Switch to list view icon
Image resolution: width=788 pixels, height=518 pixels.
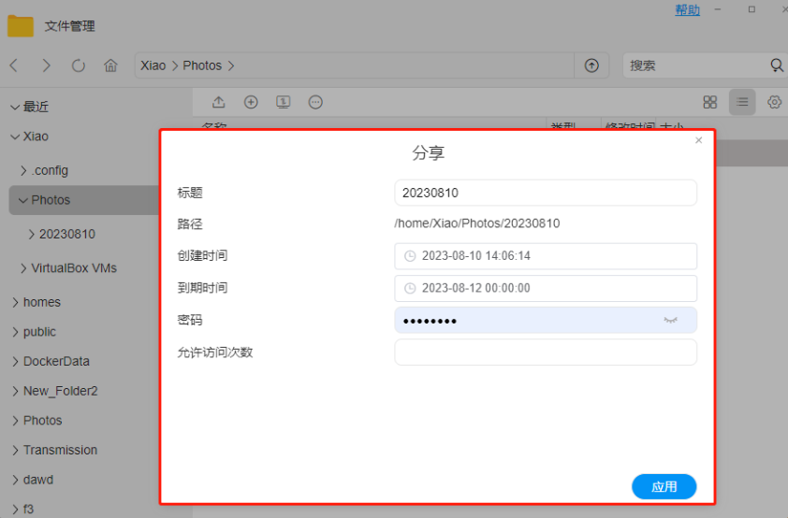tap(742, 102)
